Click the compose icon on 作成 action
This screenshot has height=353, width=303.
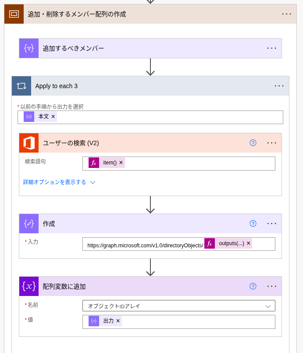29,224
